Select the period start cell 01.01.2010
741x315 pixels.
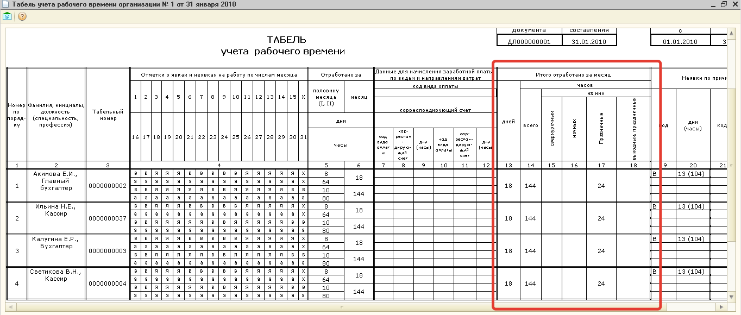point(680,41)
